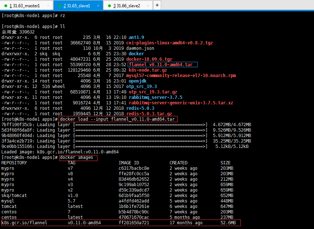This screenshot has width=314, height=229.
Task: Click green status dot of slave2 tab
Action: (x=110, y=6)
